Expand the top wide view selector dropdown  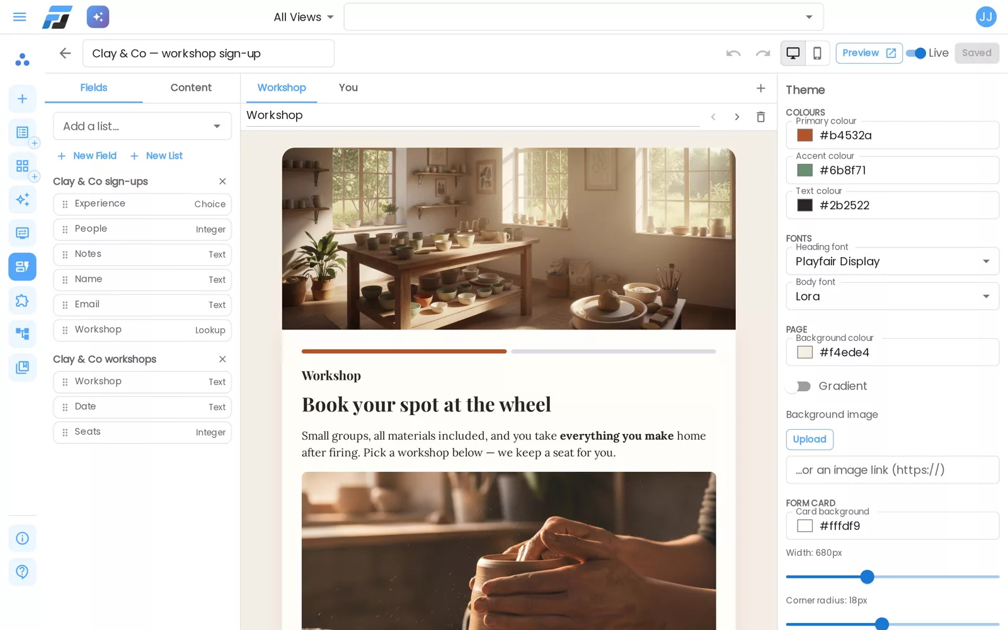tap(583, 17)
